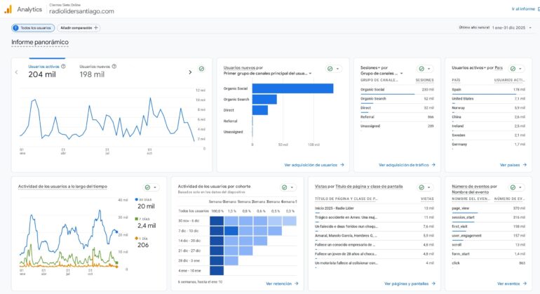Click the help icon beside Usuarios nuevos
The image size is (540, 294).
(114, 67)
